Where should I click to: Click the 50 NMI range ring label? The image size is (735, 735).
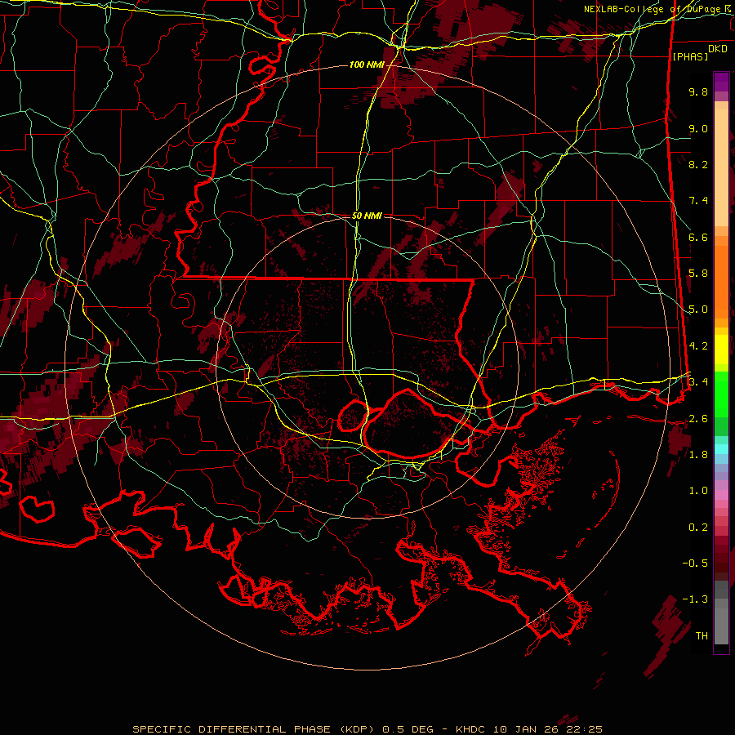pos(367,216)
